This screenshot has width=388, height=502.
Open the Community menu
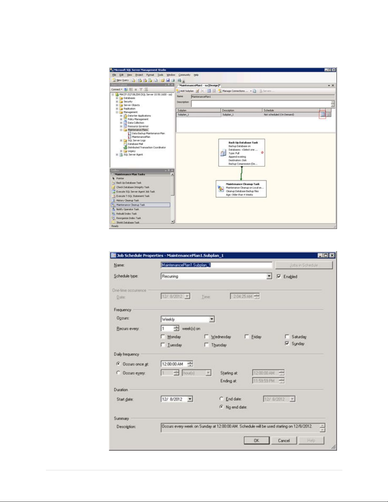pyautogui.click(x=184, y=75)
